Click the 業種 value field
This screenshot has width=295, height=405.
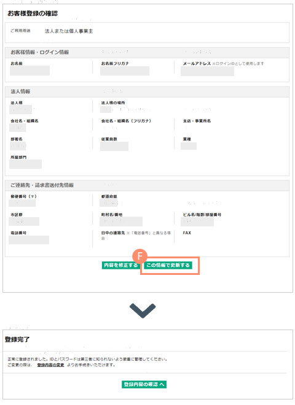tap(189, 145)
